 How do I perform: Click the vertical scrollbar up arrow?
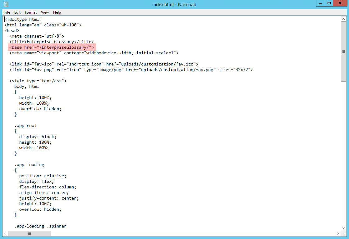(x=343, y=19)
